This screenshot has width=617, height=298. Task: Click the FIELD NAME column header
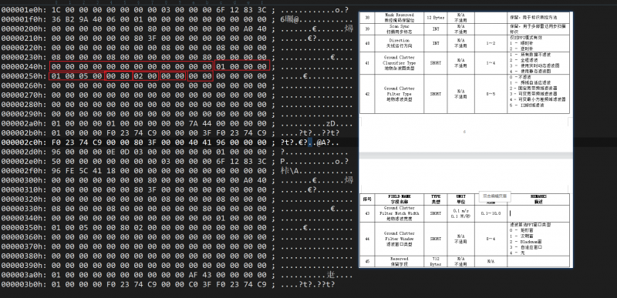(x=399, y=199)
